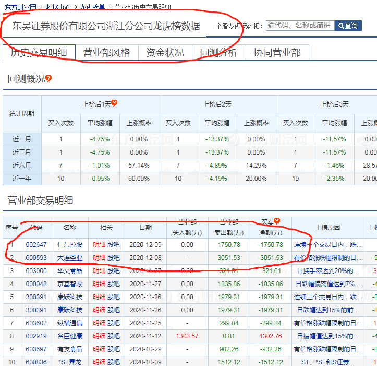Image resolution: width=377 pixels, height=366 pixels.
Task: Open 明细 link in the 仁东控股 row
Action: (99, 245)
